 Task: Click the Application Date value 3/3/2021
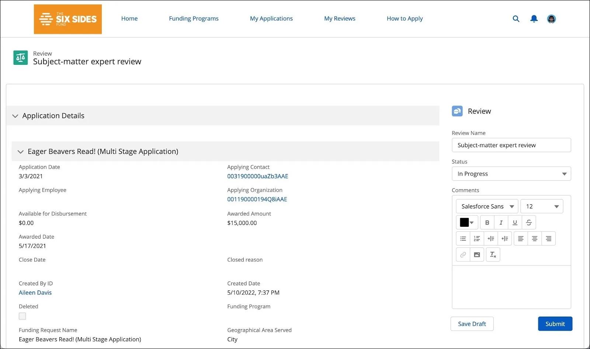pos(31,176)
